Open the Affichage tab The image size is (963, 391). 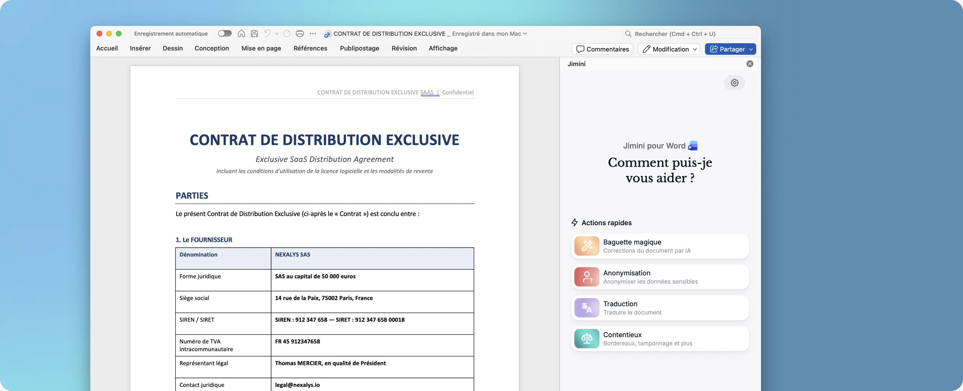(443, 48)
